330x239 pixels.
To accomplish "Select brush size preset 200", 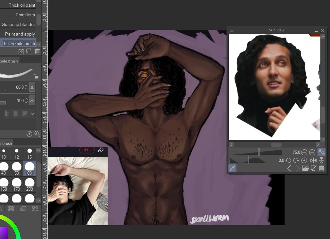I will pos(29,185).
